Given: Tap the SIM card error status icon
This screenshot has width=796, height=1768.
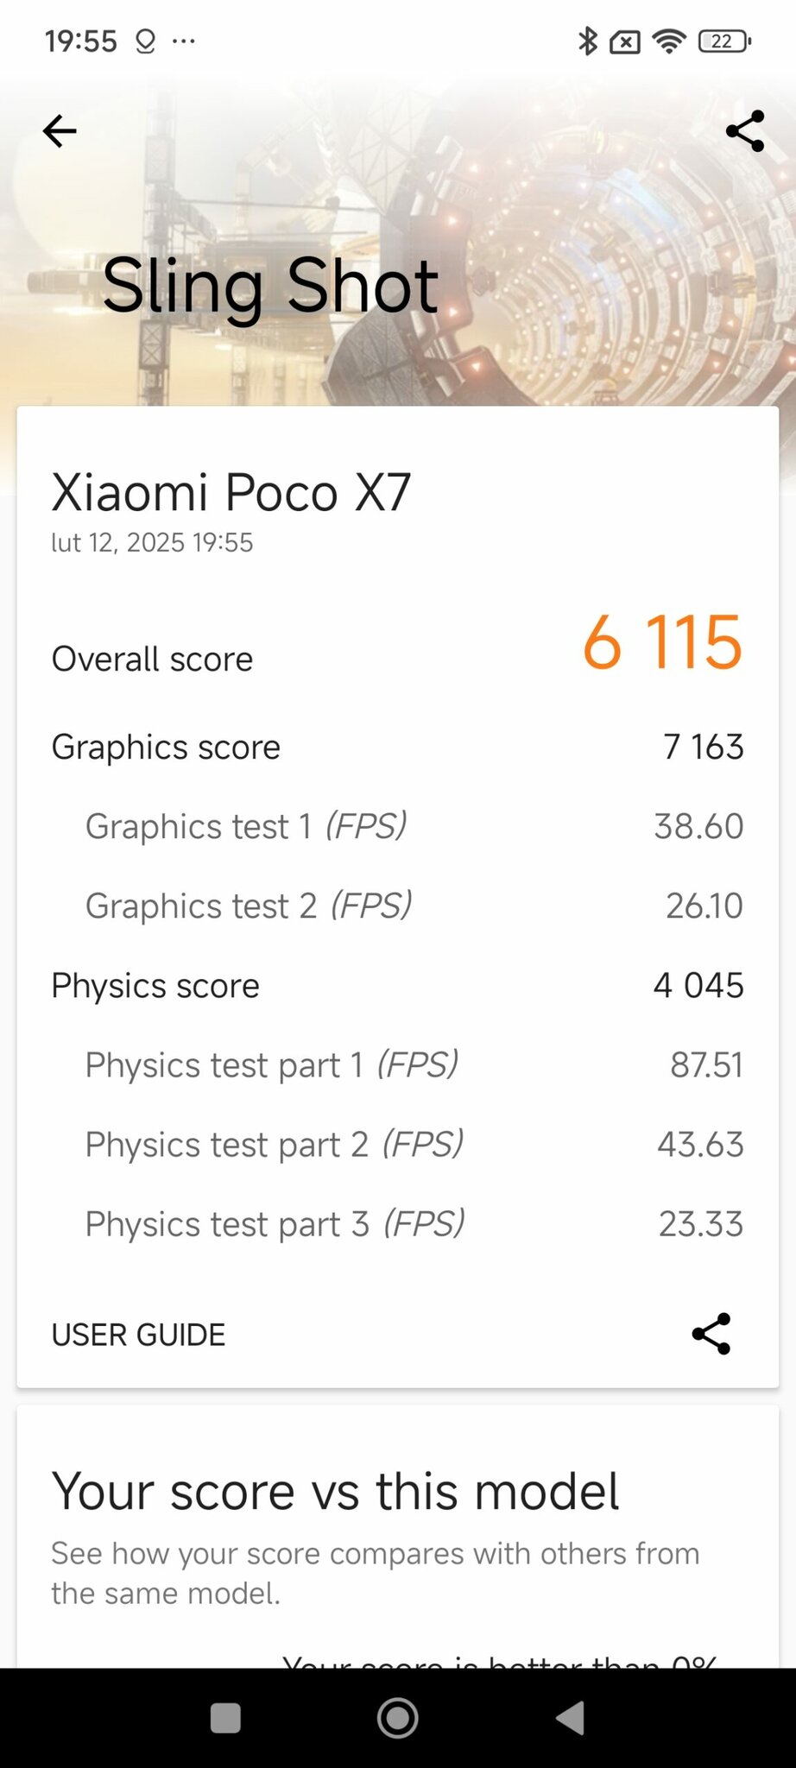Looking at the screenshot, I should tap(625, 41).
